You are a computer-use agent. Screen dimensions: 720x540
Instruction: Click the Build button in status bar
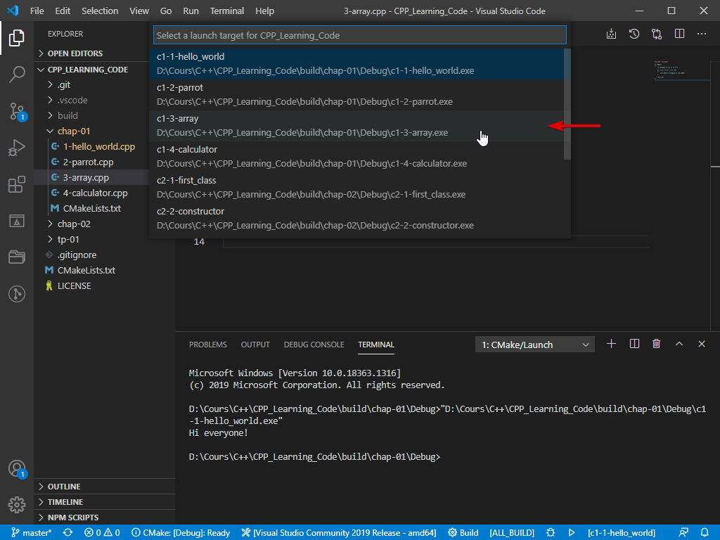(463, 533)
